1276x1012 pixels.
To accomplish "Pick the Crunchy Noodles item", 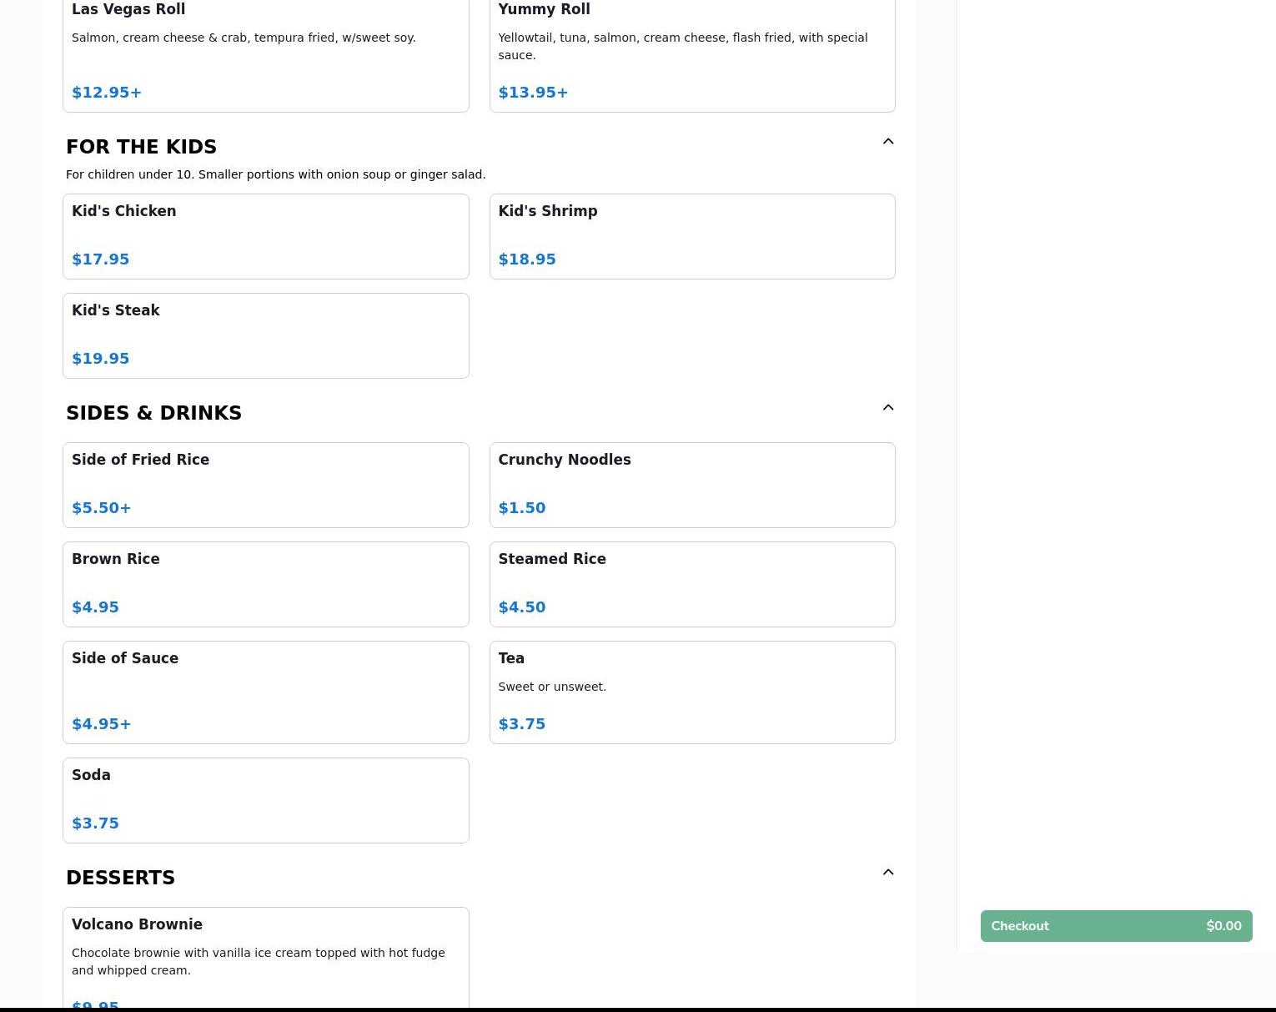I will 692,486.
